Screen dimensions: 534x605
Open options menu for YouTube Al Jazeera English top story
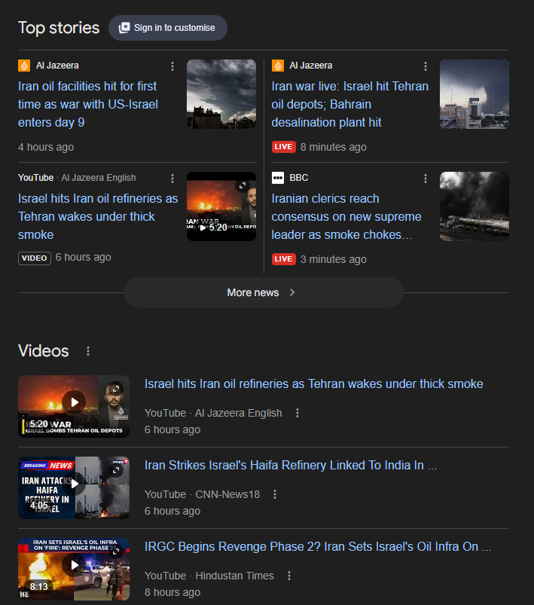pyautogui.click(x=172, y=179)
